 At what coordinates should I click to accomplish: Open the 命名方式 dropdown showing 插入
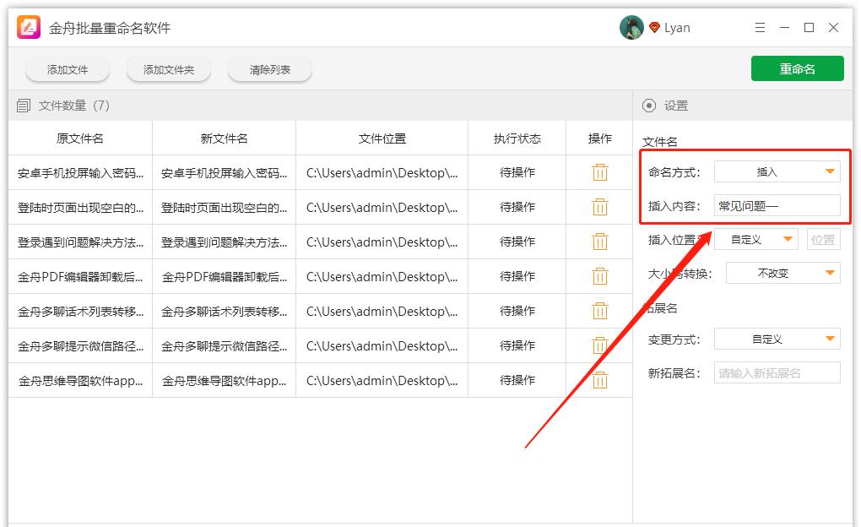[x=777, y=171]
